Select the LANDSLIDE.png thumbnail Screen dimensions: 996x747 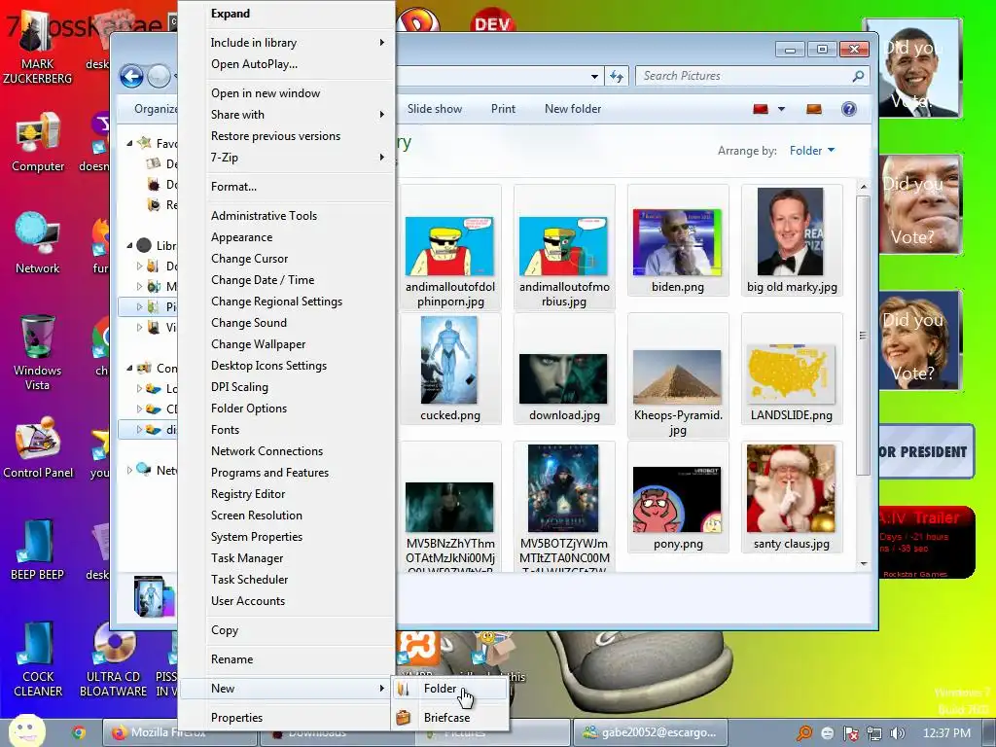click(x=792, y=369)
